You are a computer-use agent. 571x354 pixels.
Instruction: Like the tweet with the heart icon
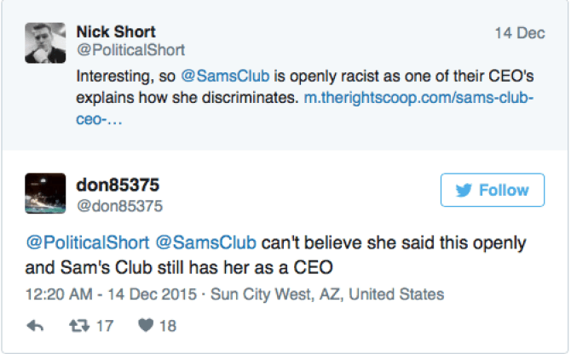tap(144, 325)
